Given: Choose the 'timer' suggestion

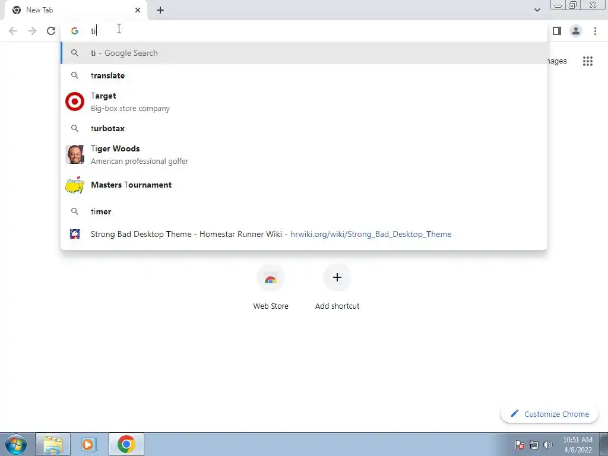Looking at the screenshot, I should click(x=304, y=211).
